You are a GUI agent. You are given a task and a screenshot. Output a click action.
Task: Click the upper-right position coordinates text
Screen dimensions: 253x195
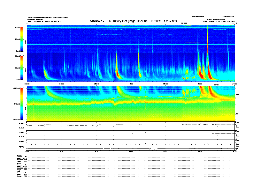pyautogui.click(x=220, y=21)
